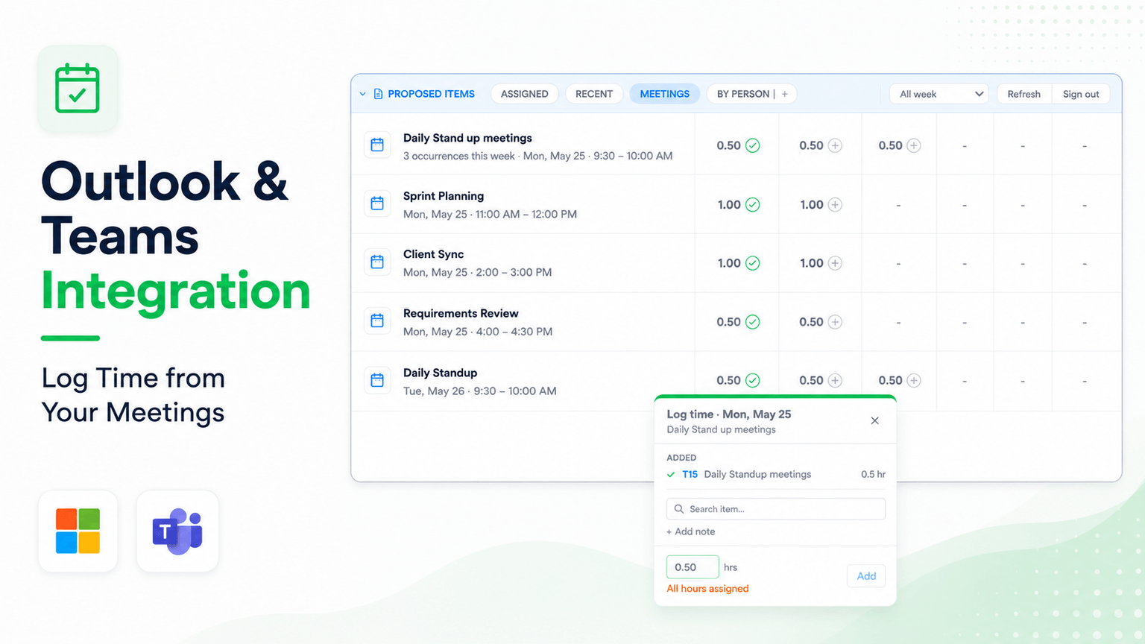The height and width of the screenshot is (644, 1145).
Task: Add second 0.50 for Requirements Review
Action: coord(835,322)
